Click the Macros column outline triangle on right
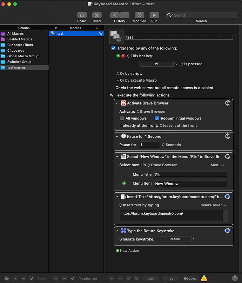Viewport: 242px width, 283px height. (97, 28)
